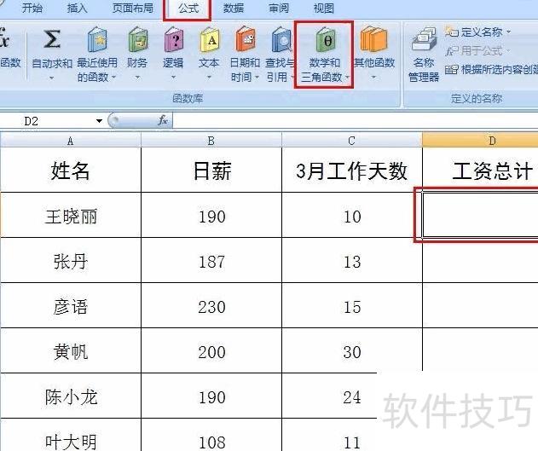The image size is (538, 451).
Task: Switch to the 视图 (View) tab
Action: click(x=324, y=8)
